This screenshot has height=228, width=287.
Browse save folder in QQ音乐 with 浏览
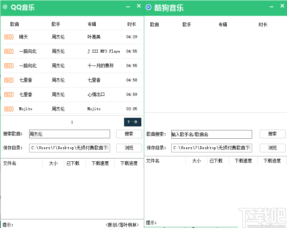[x=129, y=148]
